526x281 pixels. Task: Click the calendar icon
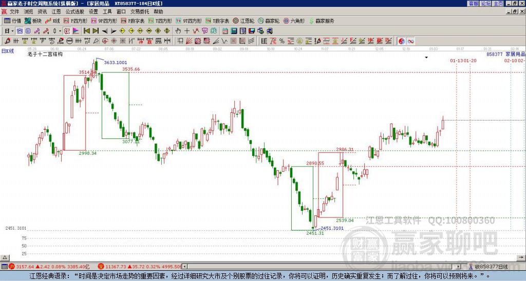pos(225,31)
